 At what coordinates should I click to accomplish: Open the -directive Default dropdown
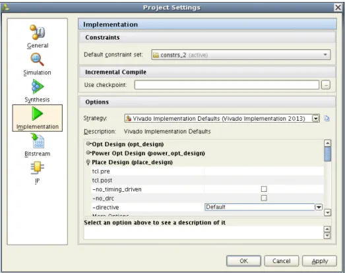319,207
